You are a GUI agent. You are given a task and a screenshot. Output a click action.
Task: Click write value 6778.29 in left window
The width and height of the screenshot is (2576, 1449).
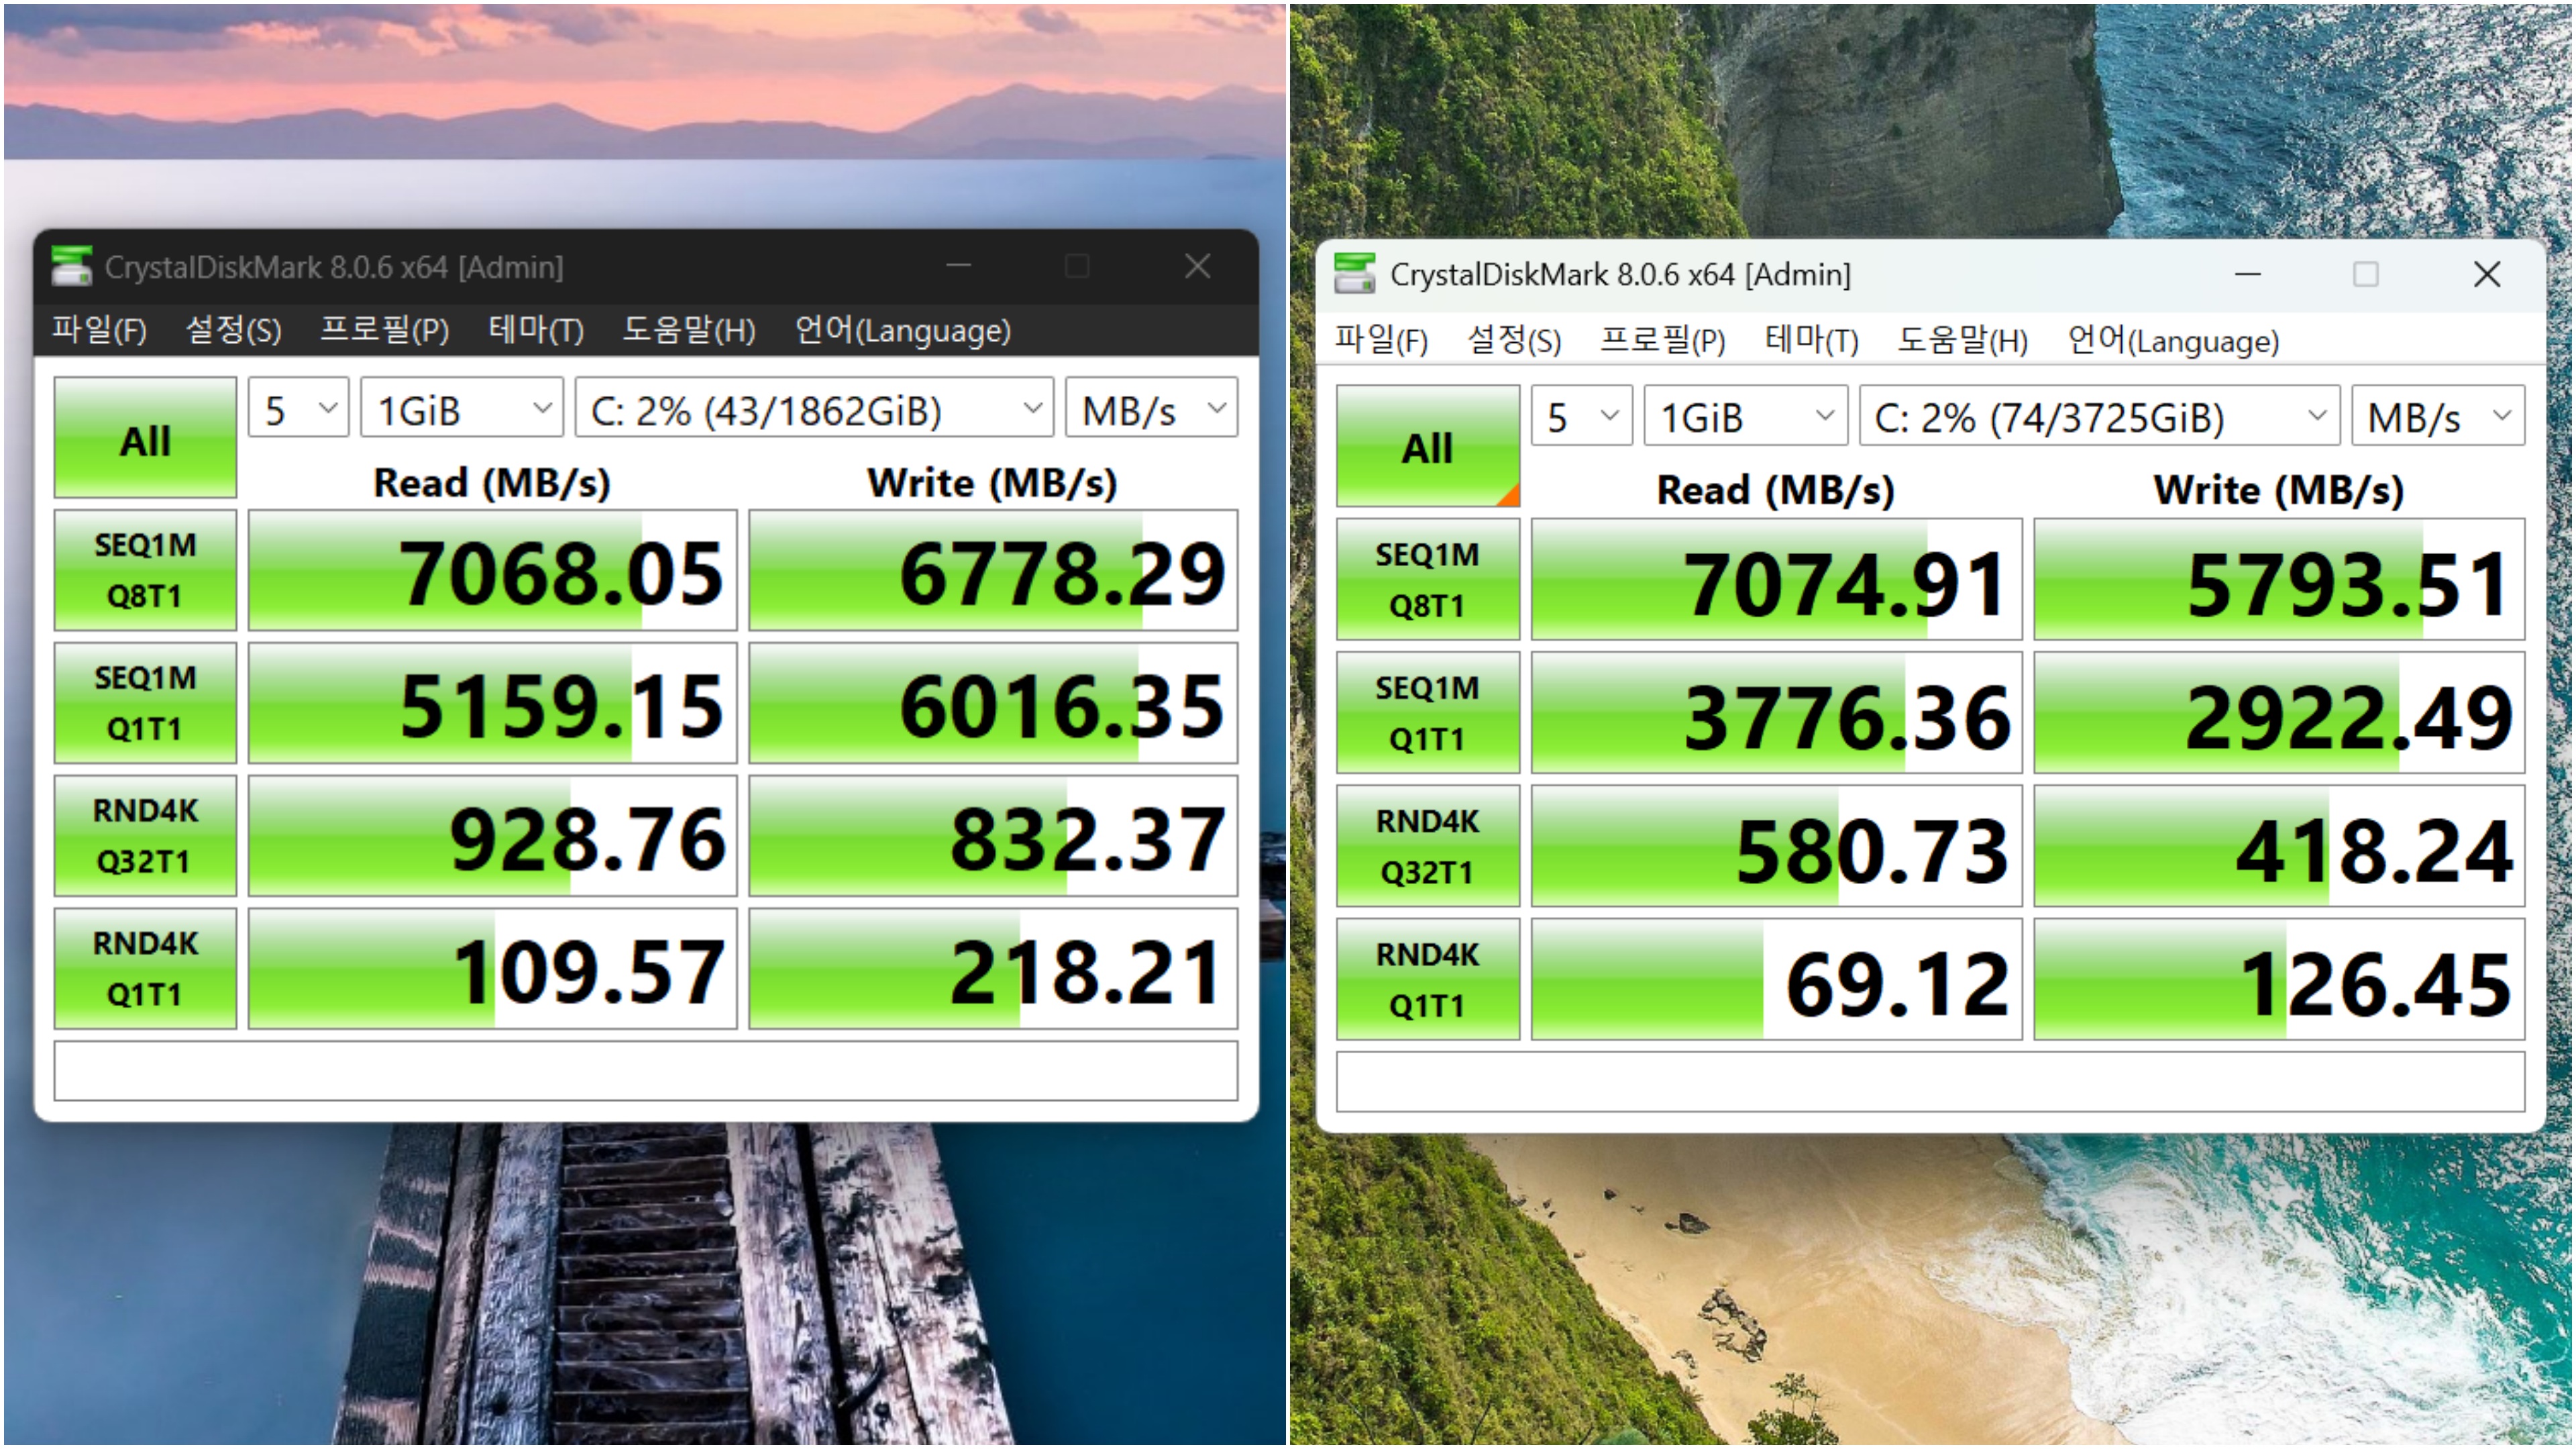[993, 570]
